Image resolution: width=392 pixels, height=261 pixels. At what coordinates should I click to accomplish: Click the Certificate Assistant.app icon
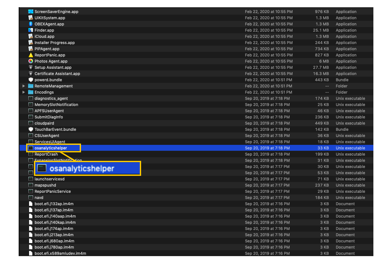point(31,73)
